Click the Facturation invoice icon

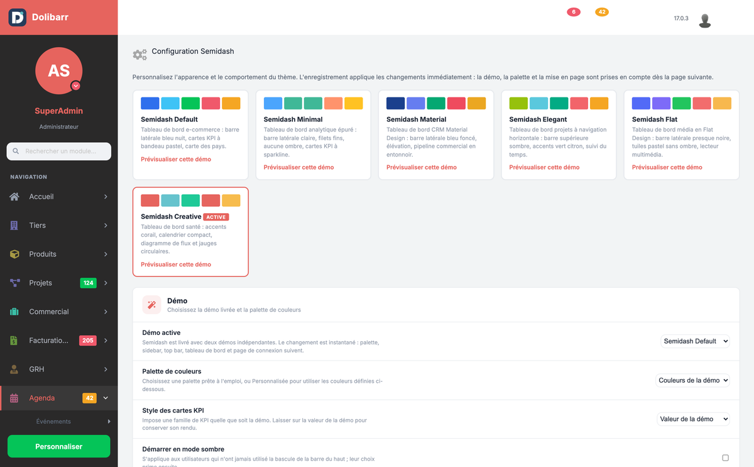tap(14, 341)
